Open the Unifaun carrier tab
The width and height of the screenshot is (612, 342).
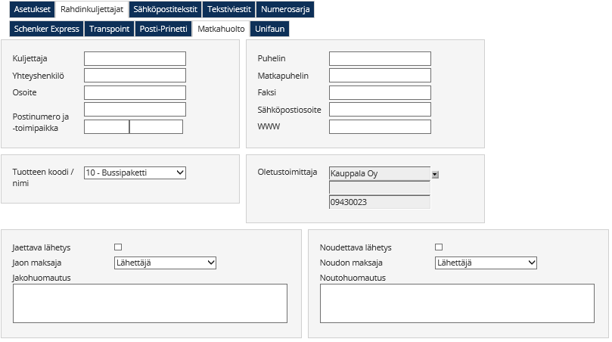(x=270, y=29)
